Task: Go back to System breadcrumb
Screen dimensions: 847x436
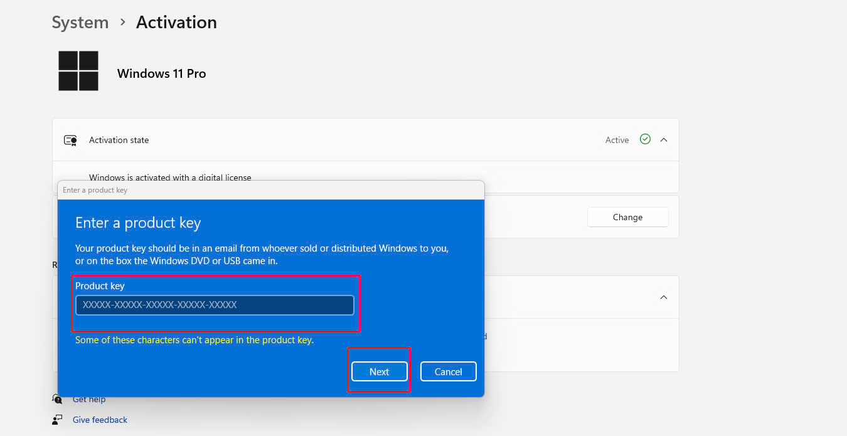Action: [80, 23]
